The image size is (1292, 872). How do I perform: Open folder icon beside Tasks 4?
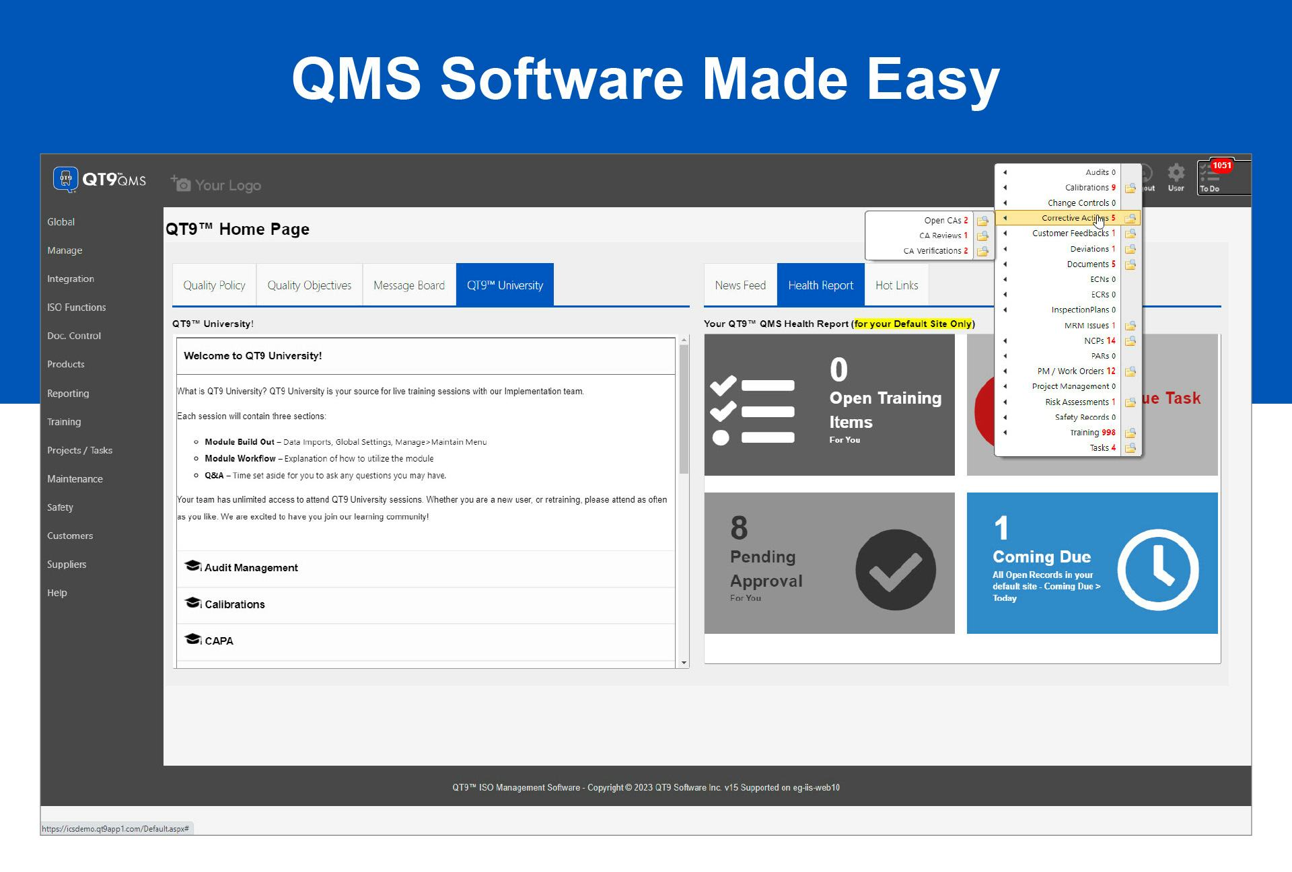[x=1130, y=449]
